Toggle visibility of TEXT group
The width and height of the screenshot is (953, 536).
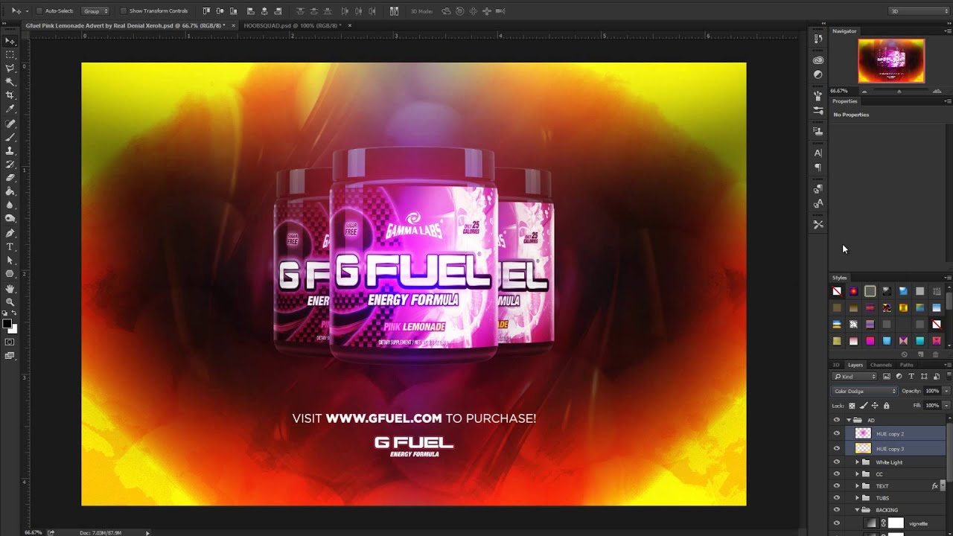[x=836, y=486]
